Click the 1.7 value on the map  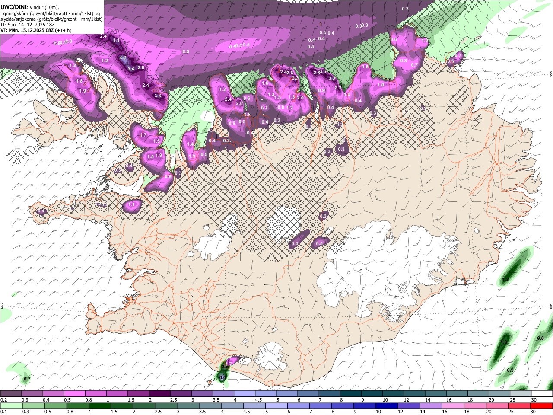point(143,135)
